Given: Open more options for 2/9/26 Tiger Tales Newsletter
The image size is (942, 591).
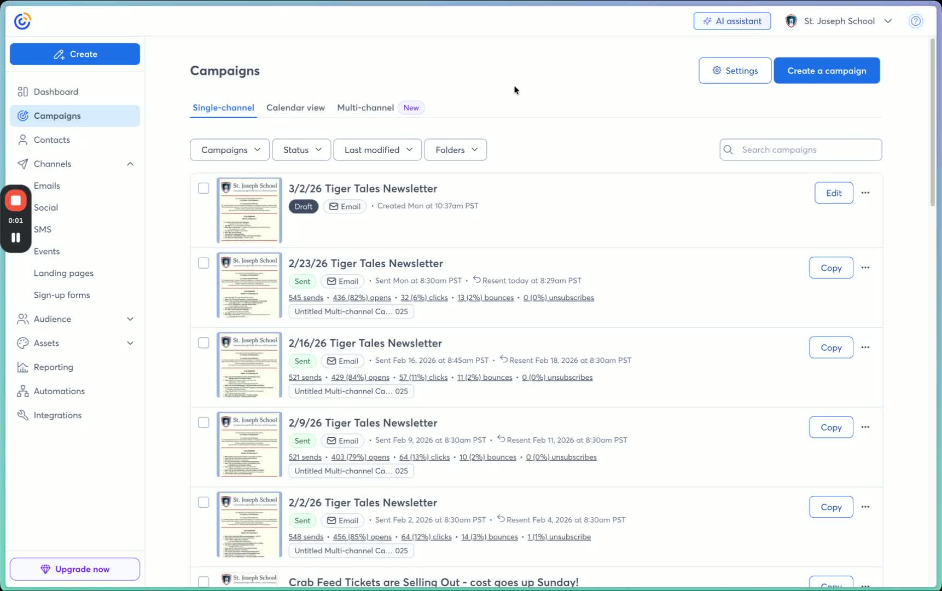Looking at the screenshot, I should (865, 427).
